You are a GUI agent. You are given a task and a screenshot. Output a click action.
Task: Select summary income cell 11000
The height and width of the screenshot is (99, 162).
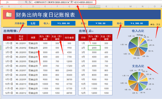tap(94, 88)
